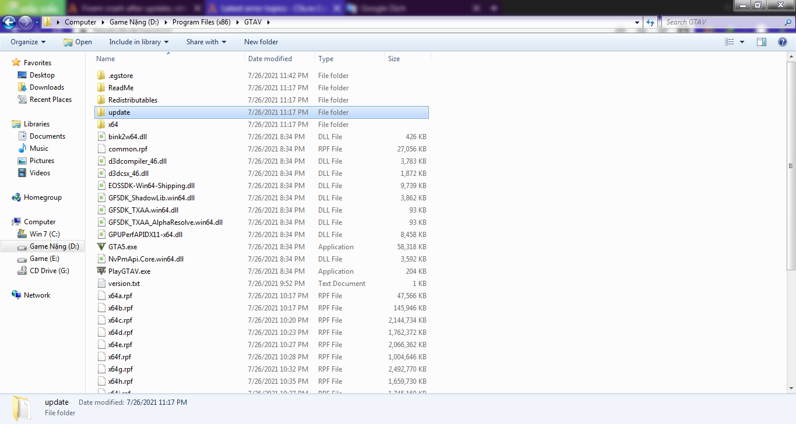The image size is (796, 424).
Task: Open the Organize dropdown
Action: coord(27,41)
